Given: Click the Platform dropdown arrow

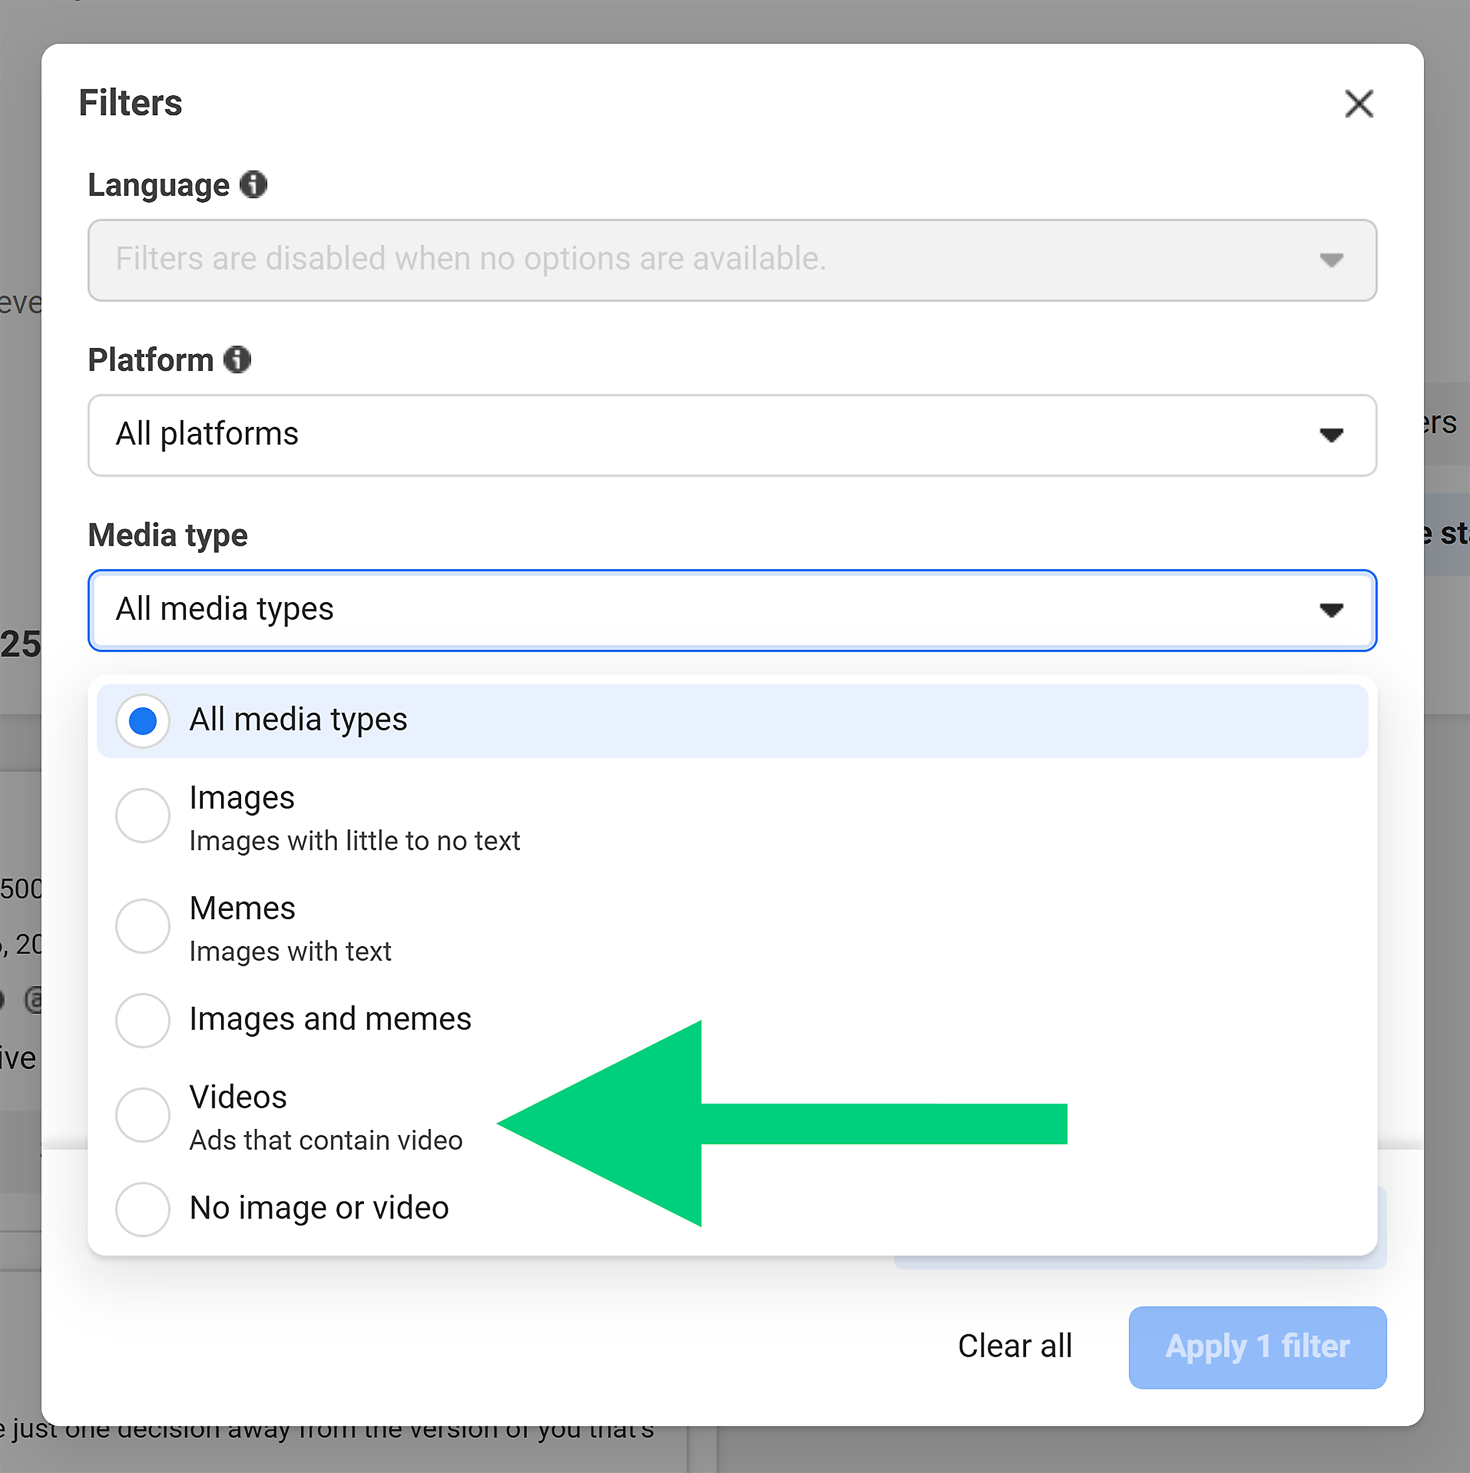Looking at the screenshot, I should pyautogui.click(x=1331, y=435).
